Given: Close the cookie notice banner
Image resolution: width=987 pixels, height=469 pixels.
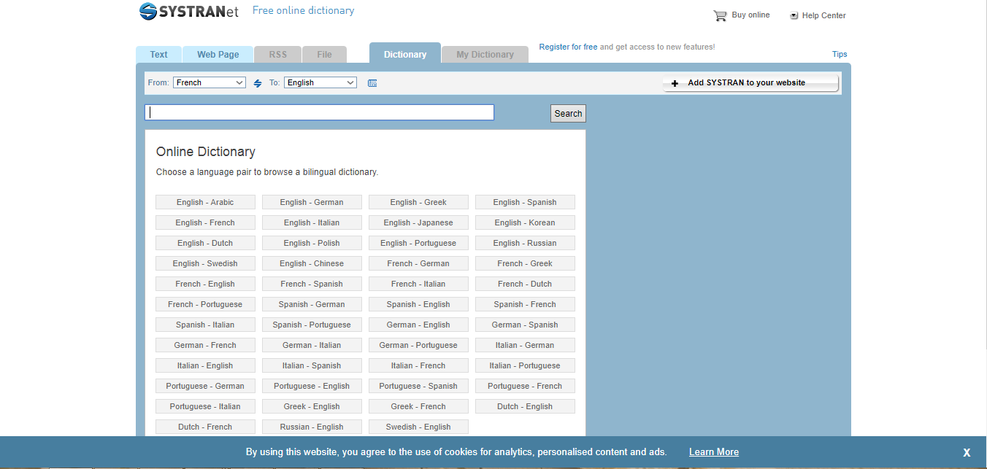Looking at the screenshot, I should pyautogui.click(x=966, y=452).
